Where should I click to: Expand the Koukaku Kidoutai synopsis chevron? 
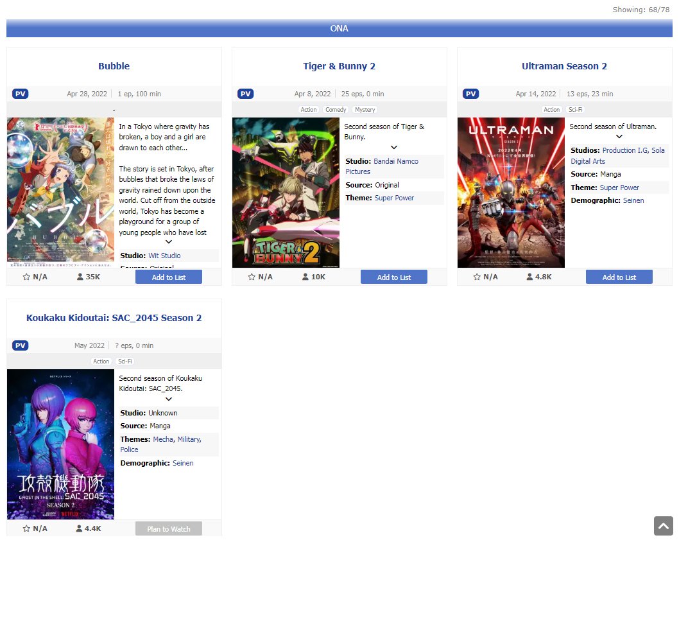(x=169, y=399)
